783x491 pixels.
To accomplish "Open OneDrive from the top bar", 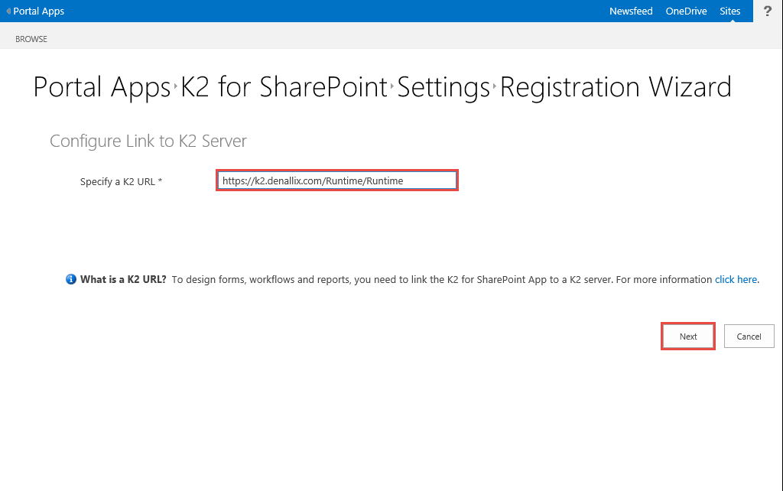I will pyautogui.click(x=686, y=11).
